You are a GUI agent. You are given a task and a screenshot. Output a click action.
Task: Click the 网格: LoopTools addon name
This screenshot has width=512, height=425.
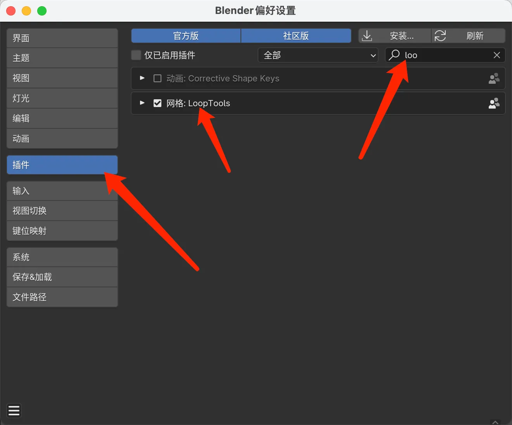click(x=198, y=103)
